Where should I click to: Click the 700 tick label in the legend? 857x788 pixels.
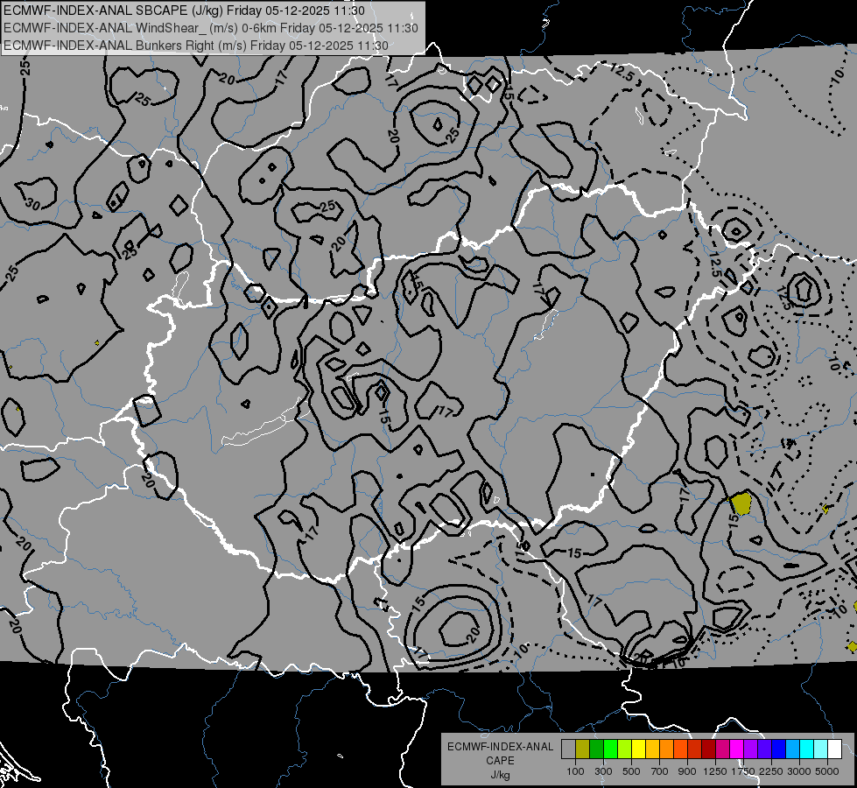tap(660, 771)
